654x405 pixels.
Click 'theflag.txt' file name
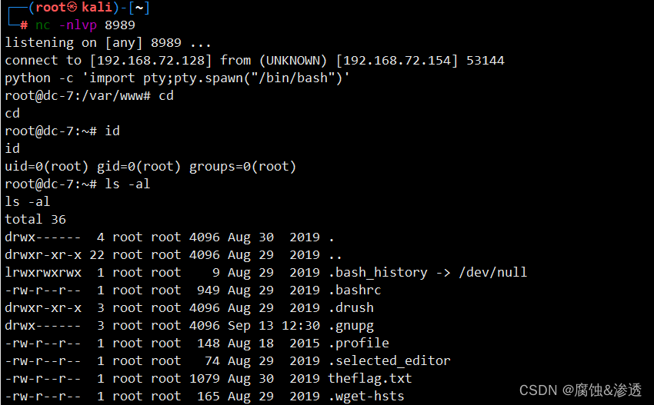(x=370, y=378)
